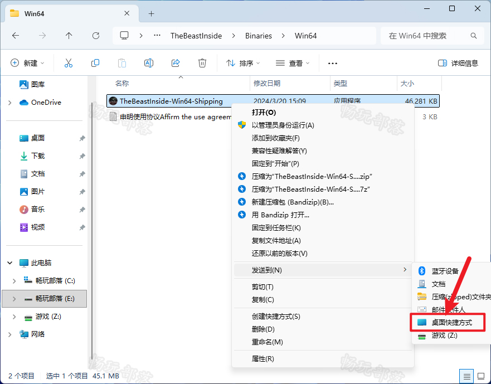491x384 pixels.
Task: Select 删除(D) in the context menu
Action: click(x=323, y=329)
